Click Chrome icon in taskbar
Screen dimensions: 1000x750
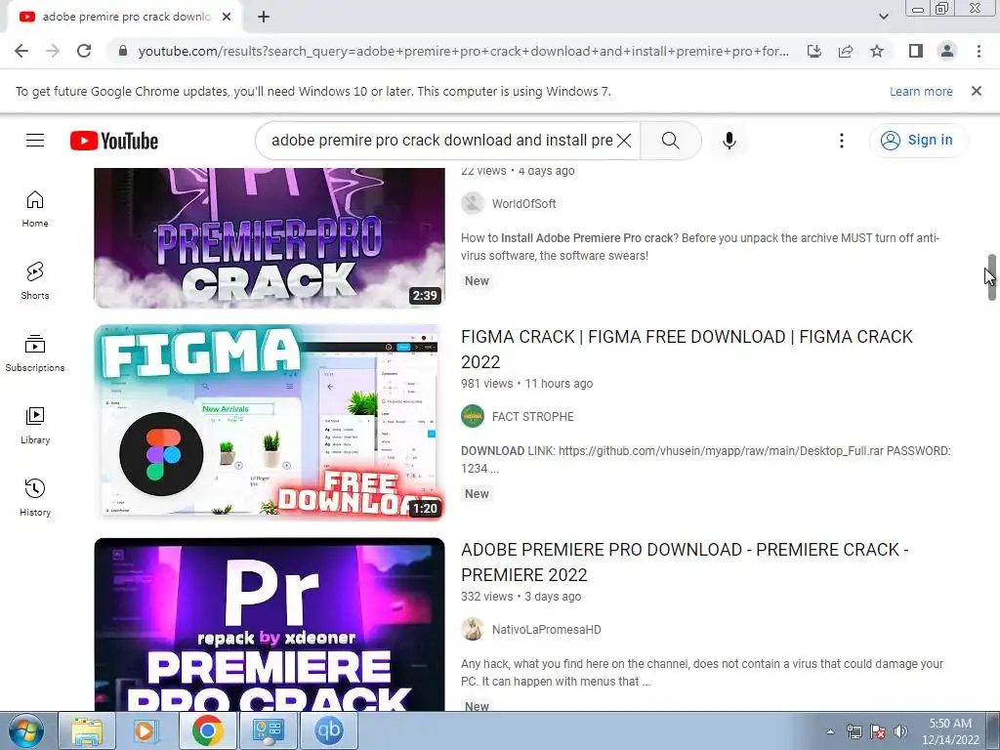207,730
